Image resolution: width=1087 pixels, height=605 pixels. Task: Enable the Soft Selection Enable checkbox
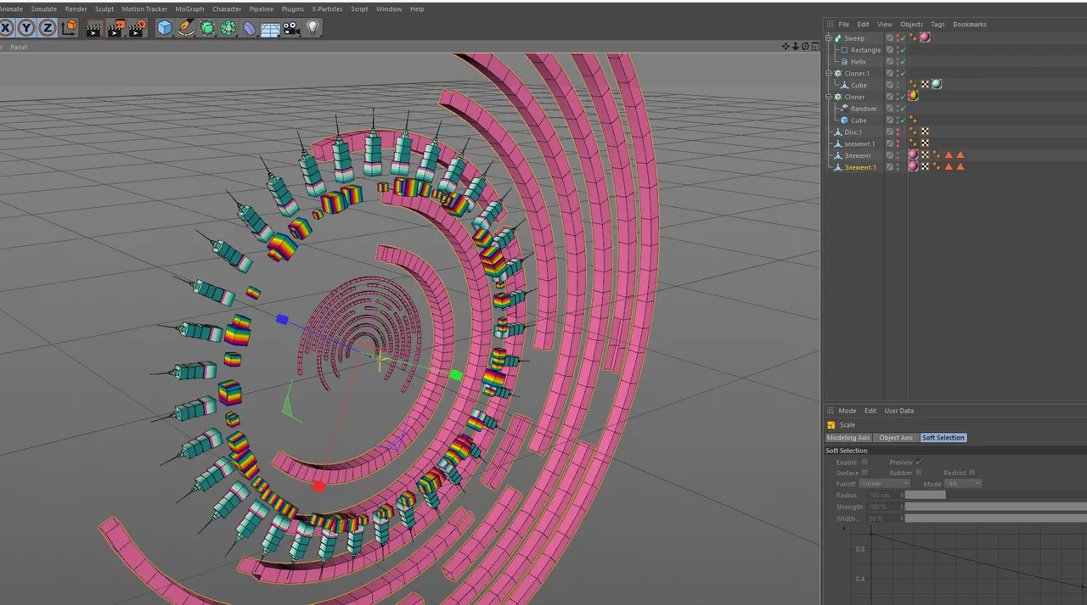point(865,462)
